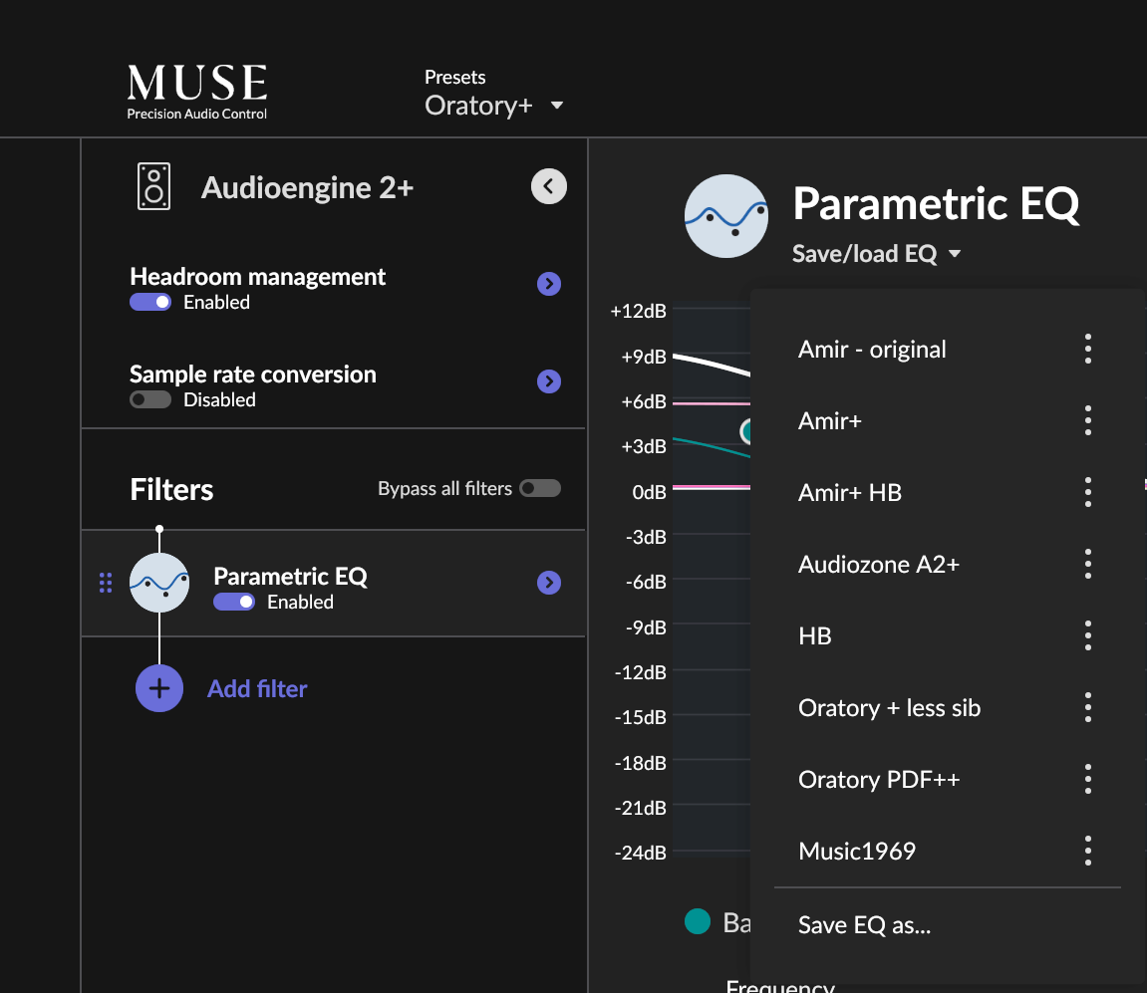This screenshot has width=1147, height=993.
Task: Choose the Amir - original preset
Action: pos(872,349)
